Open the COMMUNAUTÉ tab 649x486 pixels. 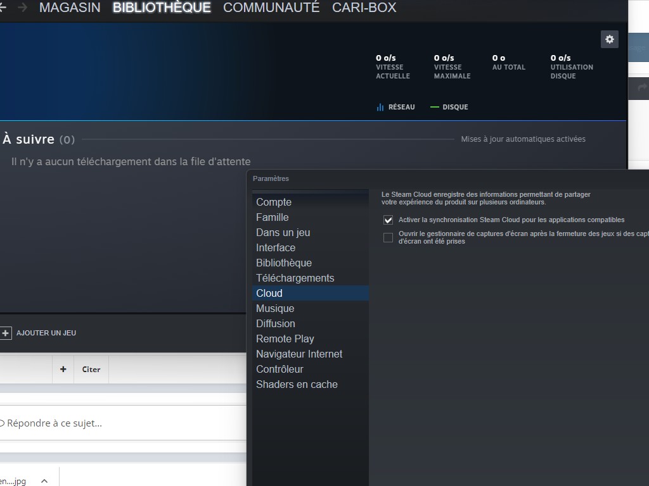(271, 8)
